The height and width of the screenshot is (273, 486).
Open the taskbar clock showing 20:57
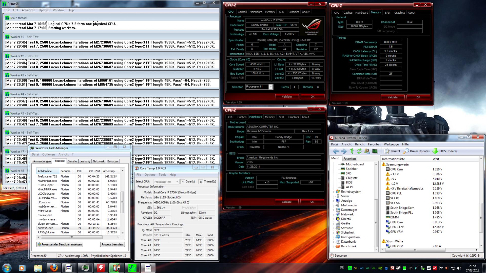pos(473,268)
